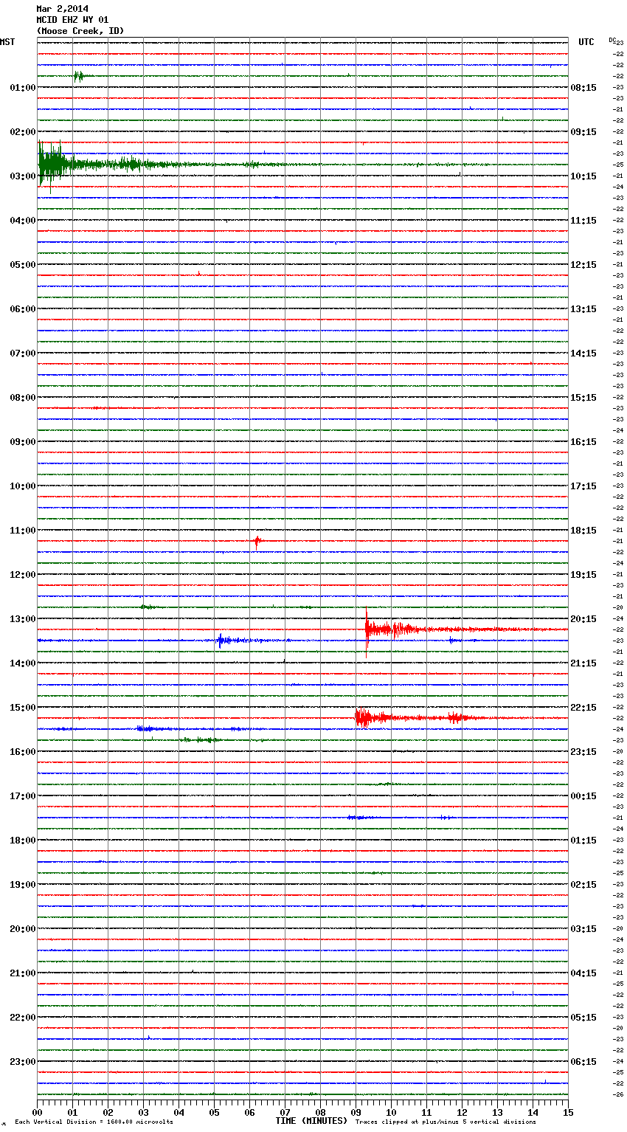Click the small red spike after 11:00
The height and width of the screenshot is (1132, 627).
point(257,541)
